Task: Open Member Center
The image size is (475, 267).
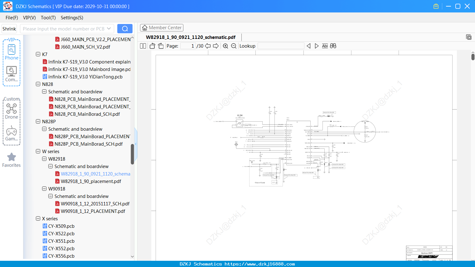Action: pyautogui.click(x=162, y=28)
